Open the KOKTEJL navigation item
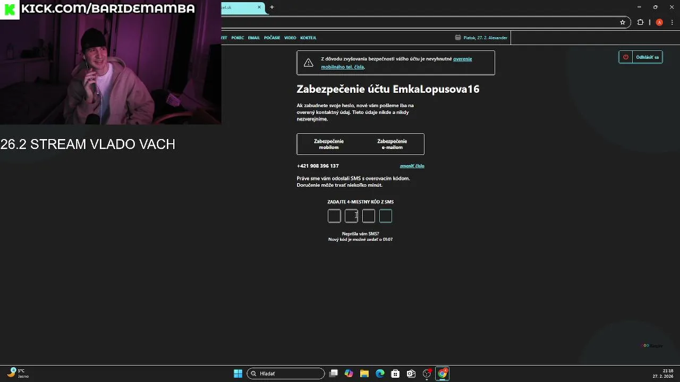The height and width of the screenshot is (382, 680). point(308,38)
